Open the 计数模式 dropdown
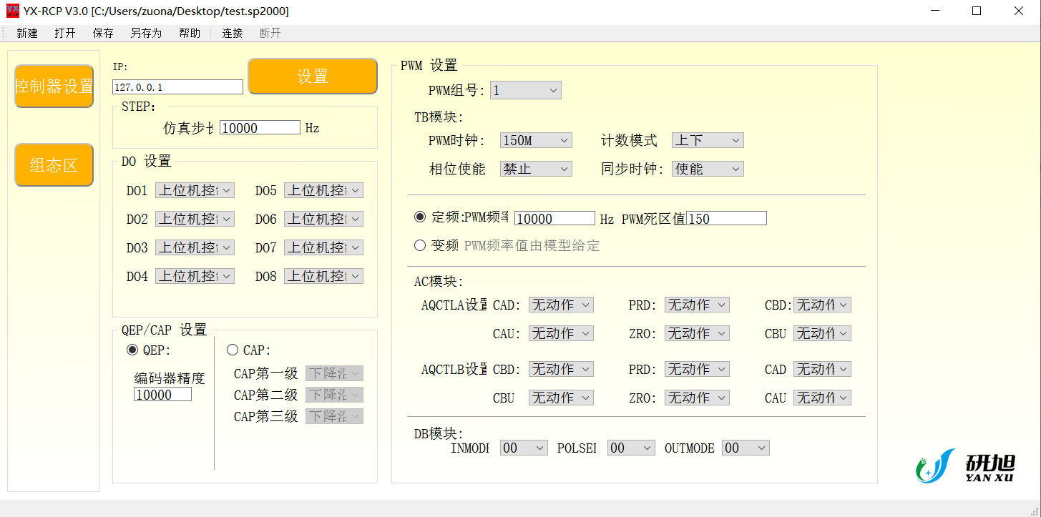The image size is (1041, 517). pyautogui.click(x=708, y=140)
